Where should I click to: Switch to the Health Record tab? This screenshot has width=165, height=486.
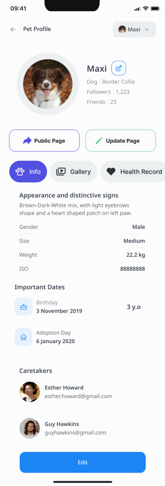click(x=133, y=172)
